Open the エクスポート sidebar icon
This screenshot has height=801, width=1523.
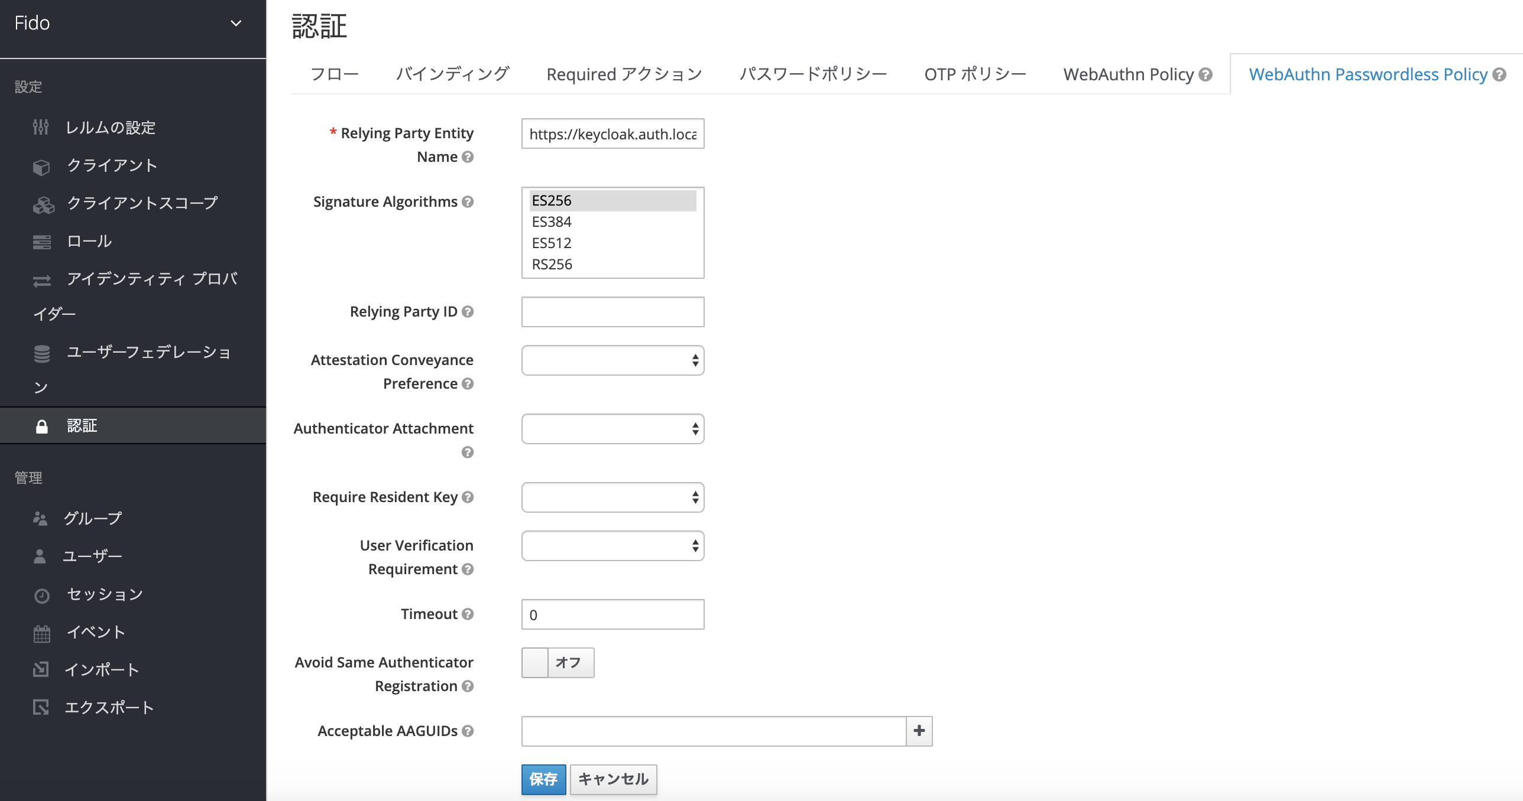(x=40, y=707)
